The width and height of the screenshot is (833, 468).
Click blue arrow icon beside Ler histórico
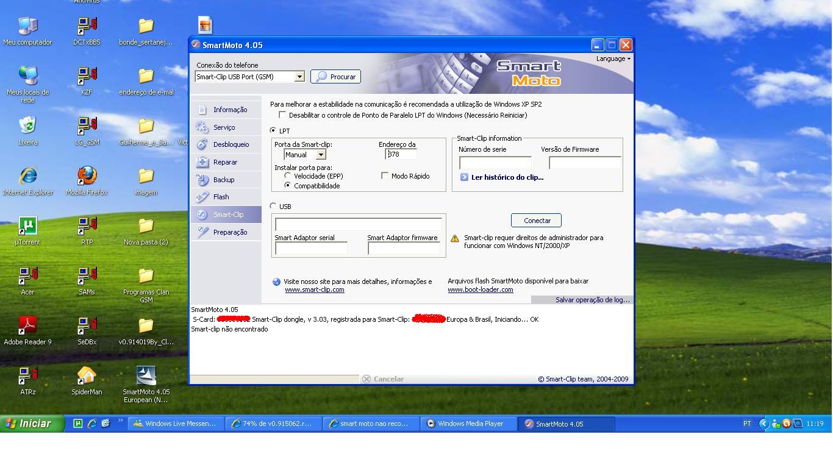click(464, 177)
